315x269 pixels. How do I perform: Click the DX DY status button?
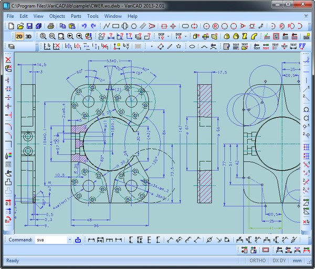(279, 261)
